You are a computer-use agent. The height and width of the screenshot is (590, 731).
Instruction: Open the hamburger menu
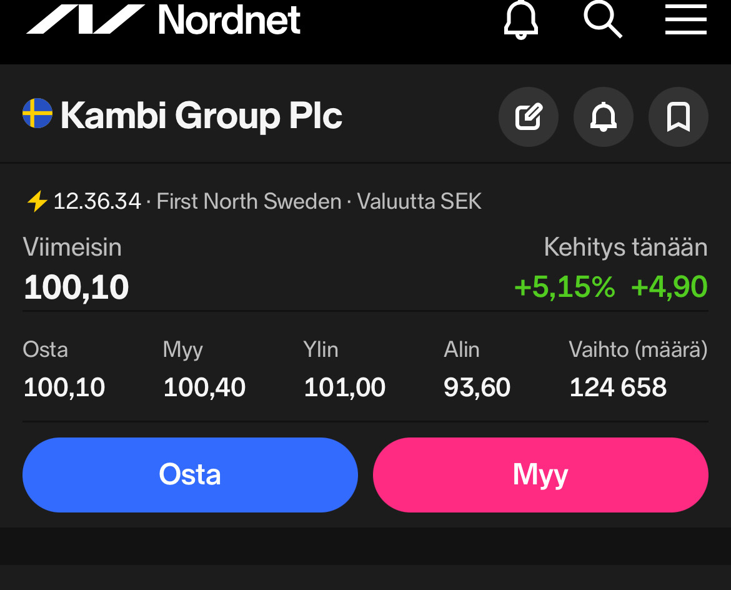click(685, 19)
